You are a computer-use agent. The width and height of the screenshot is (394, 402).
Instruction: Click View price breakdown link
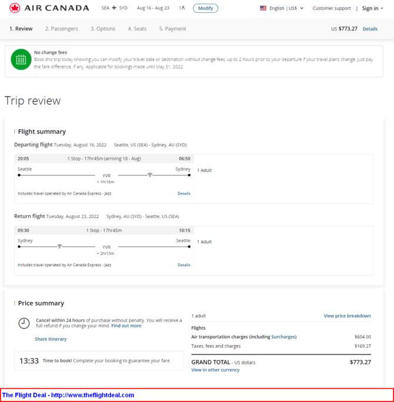[348, 316]
